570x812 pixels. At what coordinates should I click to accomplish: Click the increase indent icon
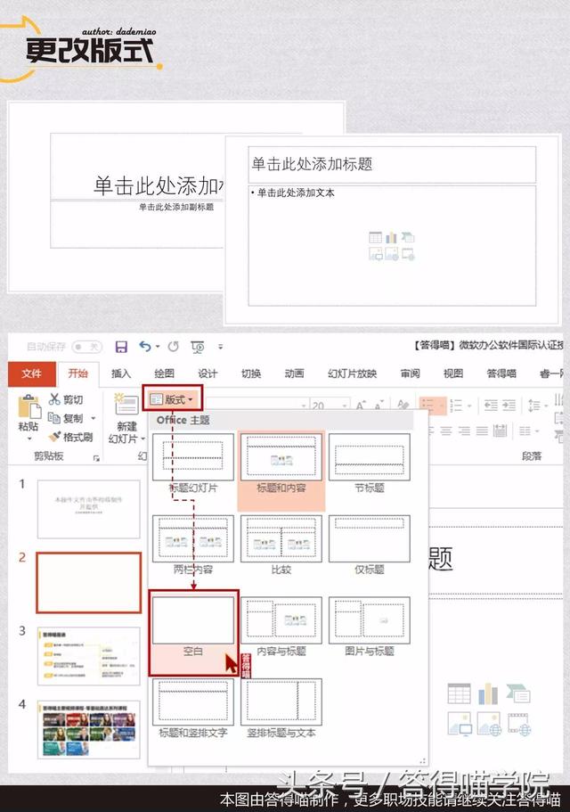coord(509,405)
